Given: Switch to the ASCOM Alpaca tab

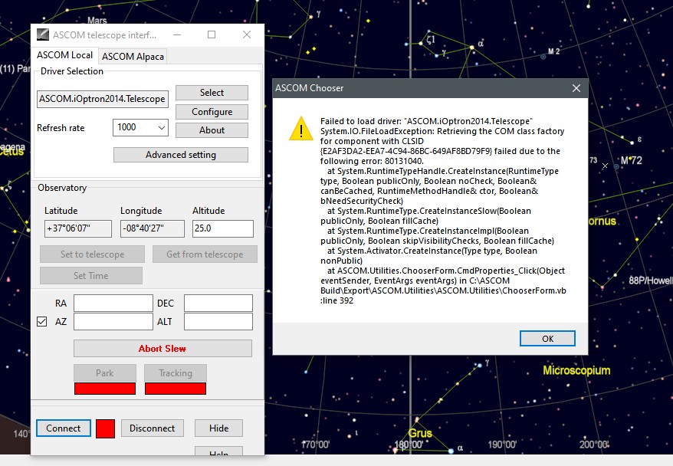Looking at the screenshot, I should coord(133,57).
